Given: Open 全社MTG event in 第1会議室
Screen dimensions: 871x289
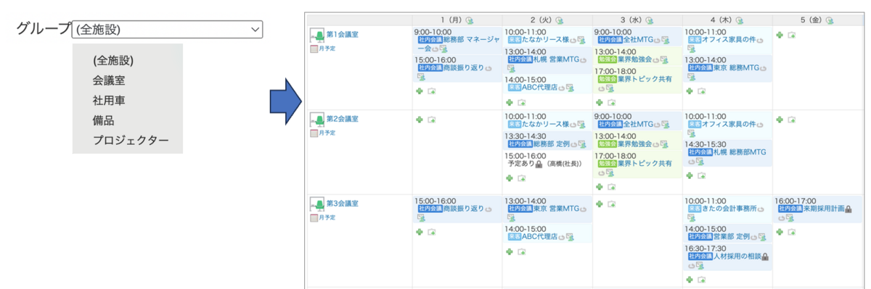Looking at the screenshot, I should click(639, 40).
